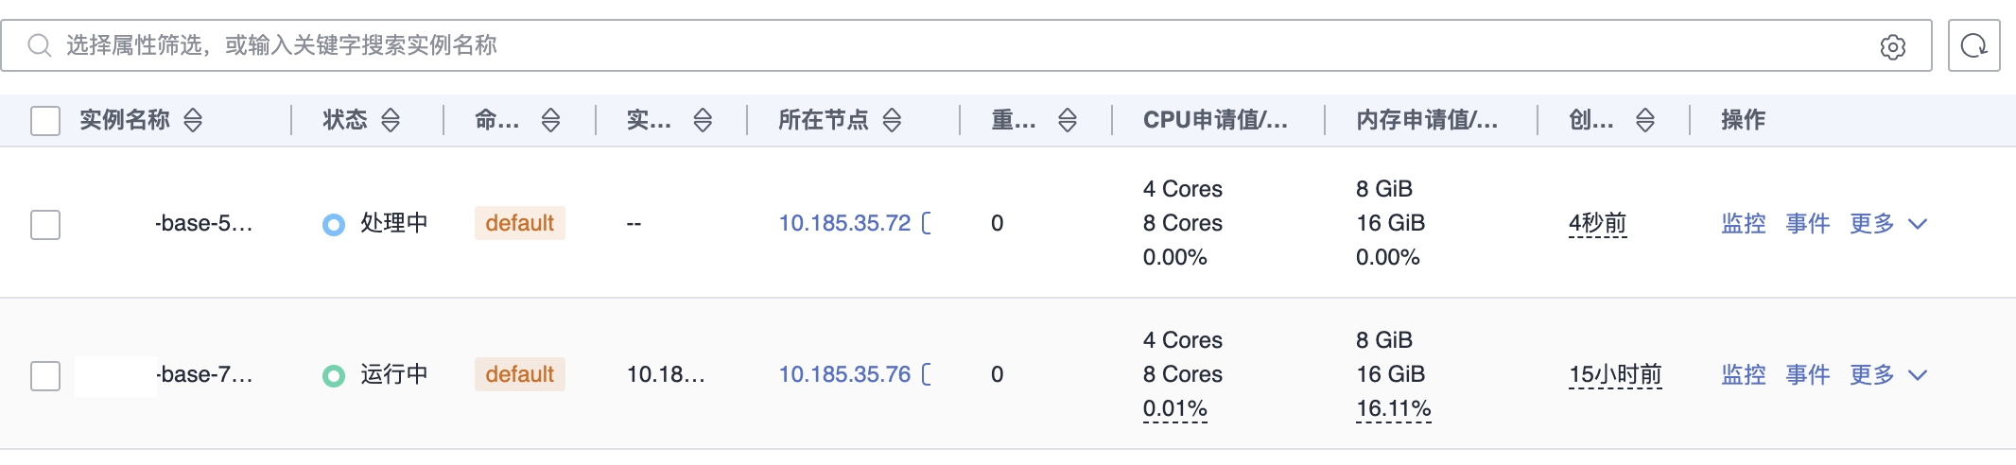The height and width of the screenshot is (465, 2016).
Task: Copy node IP 10.185.35.76 icon
Action: pyautogui.click(x=927, y=374)
